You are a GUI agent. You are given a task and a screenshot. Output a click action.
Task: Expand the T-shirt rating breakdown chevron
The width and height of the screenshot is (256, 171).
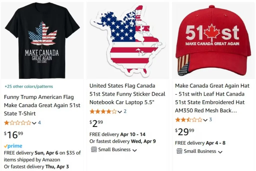[x=34, y=123]
